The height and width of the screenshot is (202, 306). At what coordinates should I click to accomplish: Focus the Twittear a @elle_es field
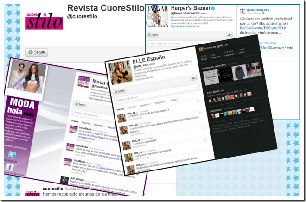pos(156,93)
